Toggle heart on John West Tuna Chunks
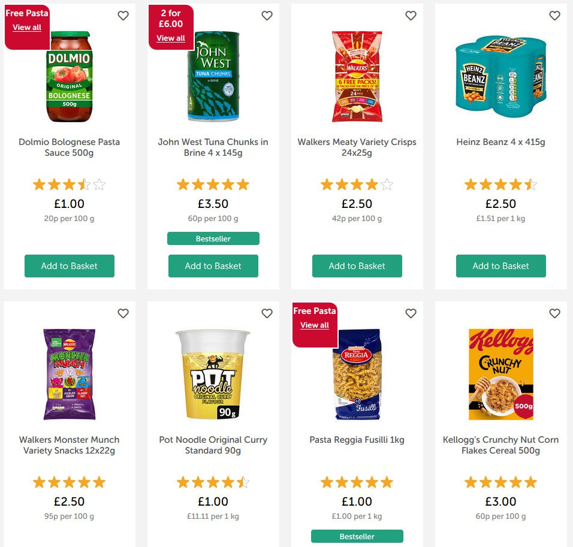Viewport: 573px width, 547px height. pyautogui.click(x=267, y=16)
